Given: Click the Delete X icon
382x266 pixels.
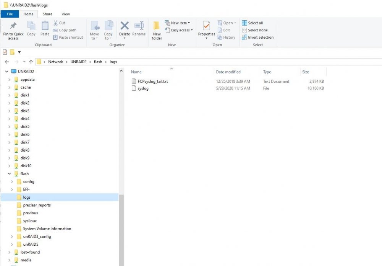Looking at the screenshot, I should click(x=125, y=26).
